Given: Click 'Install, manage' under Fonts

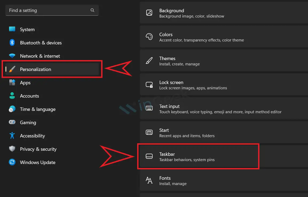Looking at the screenshot, I should (x=173, y=184).
